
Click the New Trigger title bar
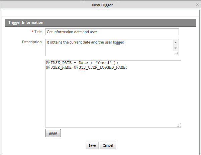pos(100,5)
